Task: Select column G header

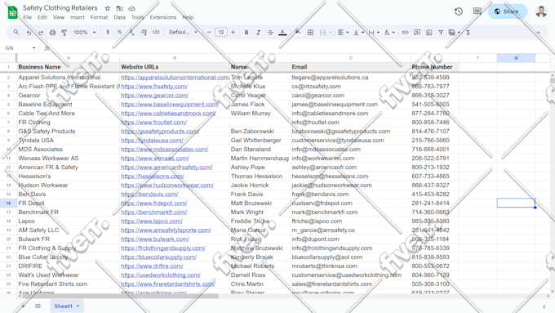Action: coord(516,58)
